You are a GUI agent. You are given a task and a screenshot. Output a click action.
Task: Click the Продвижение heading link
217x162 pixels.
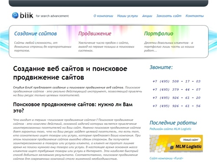[95, 34]
